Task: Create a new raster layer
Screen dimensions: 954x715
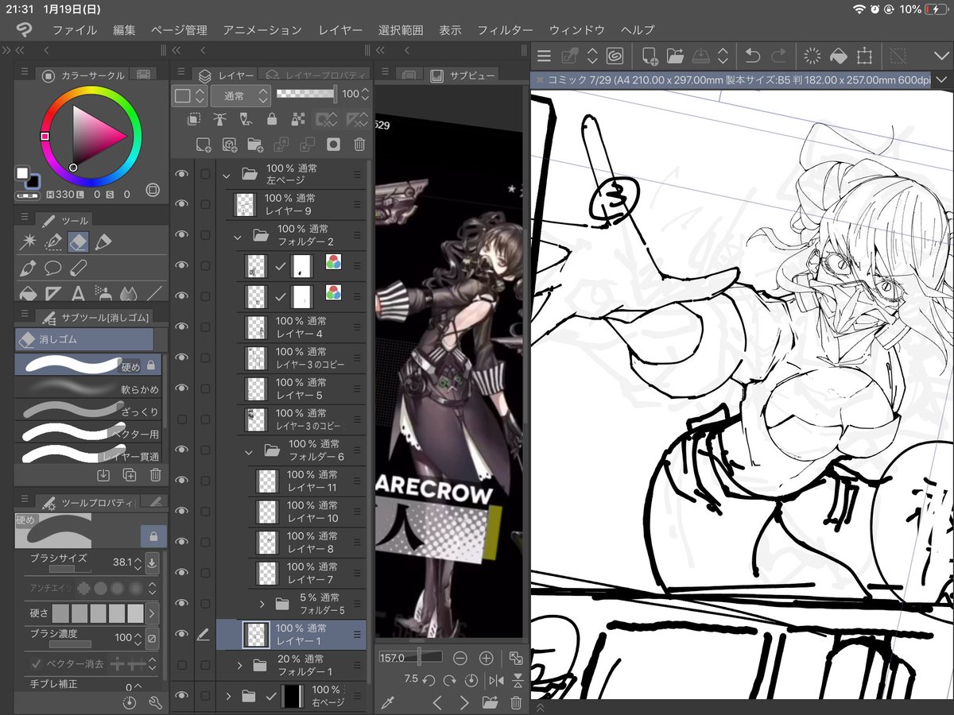Action: (x=204, y=145)
